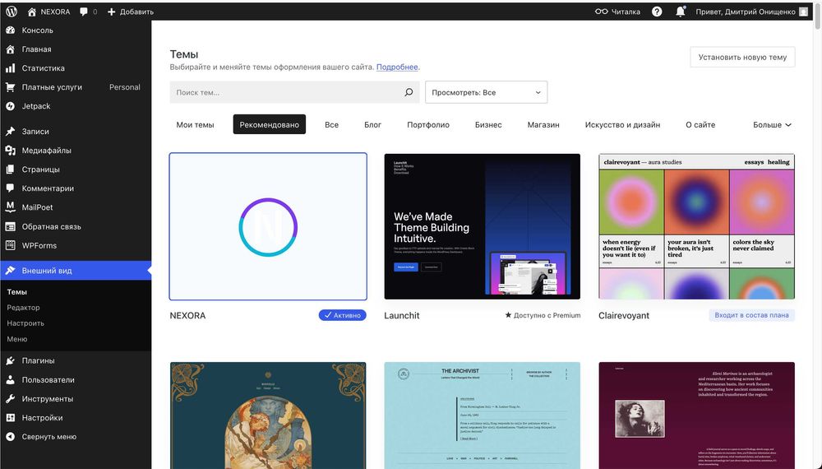Switch to the Мои темы tab
The height and width of the screenshot is (469, 822).
tap(195, 125)
